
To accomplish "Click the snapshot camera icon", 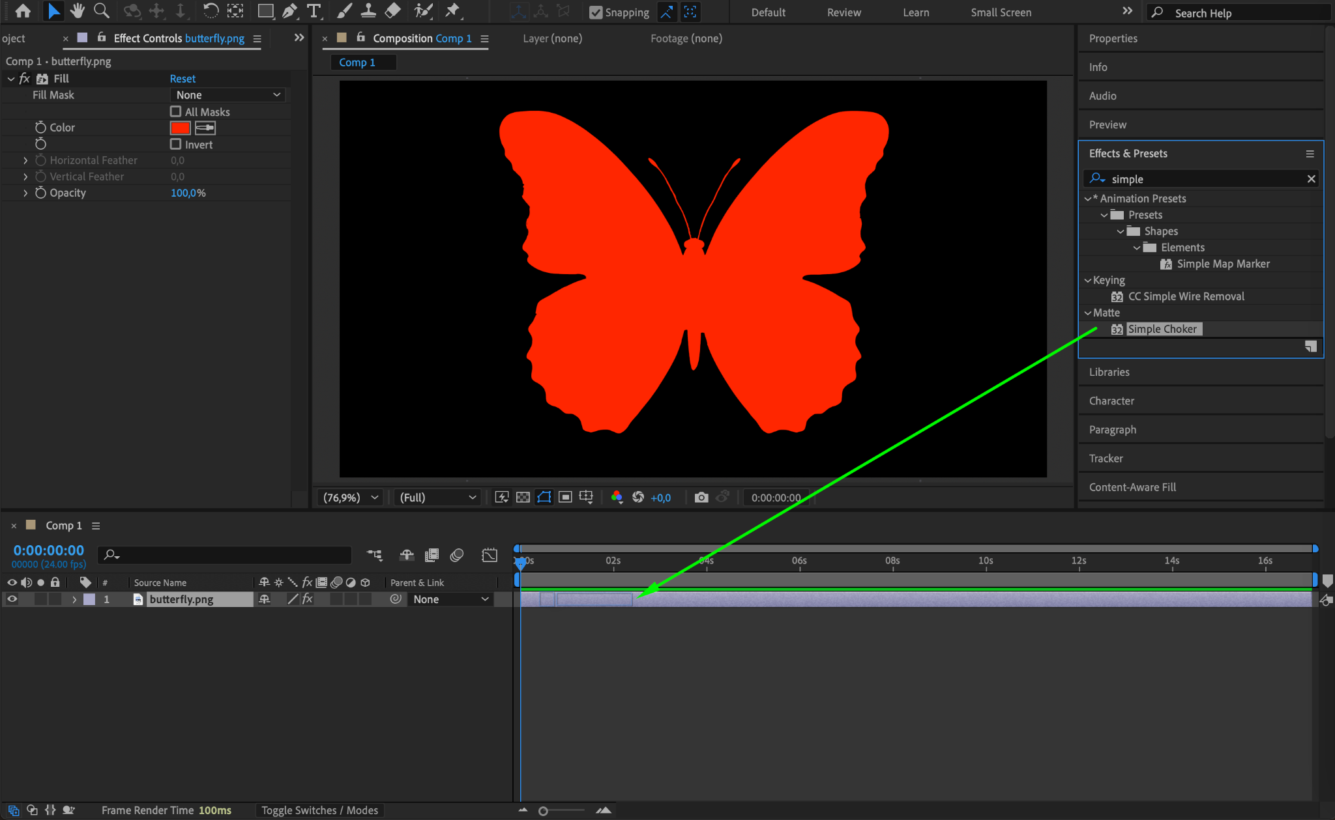I will (701, 498).
